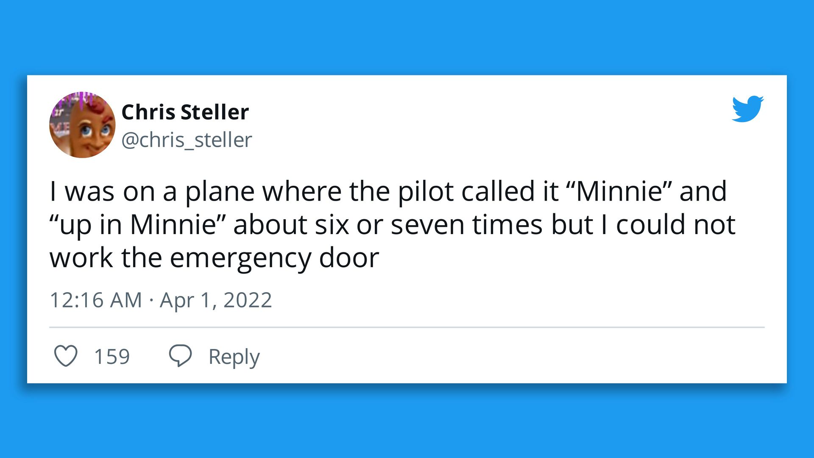Click the "12:16 AM" timestamp
Screen dimensions: 814x458
[x=96, y=300]
